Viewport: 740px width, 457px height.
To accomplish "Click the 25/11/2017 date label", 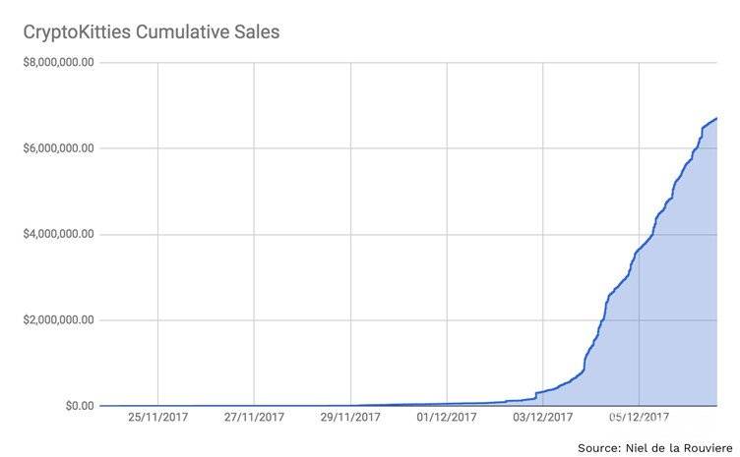I will (157, 417).
